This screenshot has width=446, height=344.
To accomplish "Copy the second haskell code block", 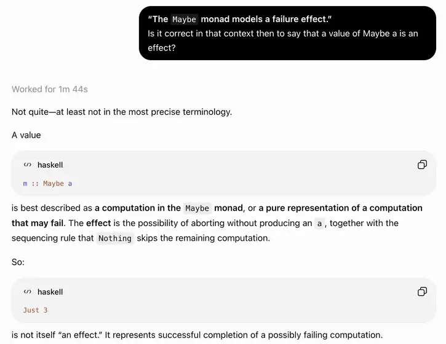I will click(422, 291).
